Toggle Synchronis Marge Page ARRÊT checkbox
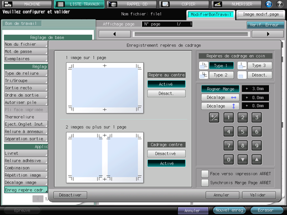The width and height of the screenshot is (287, 215). (x=205, y=183)
